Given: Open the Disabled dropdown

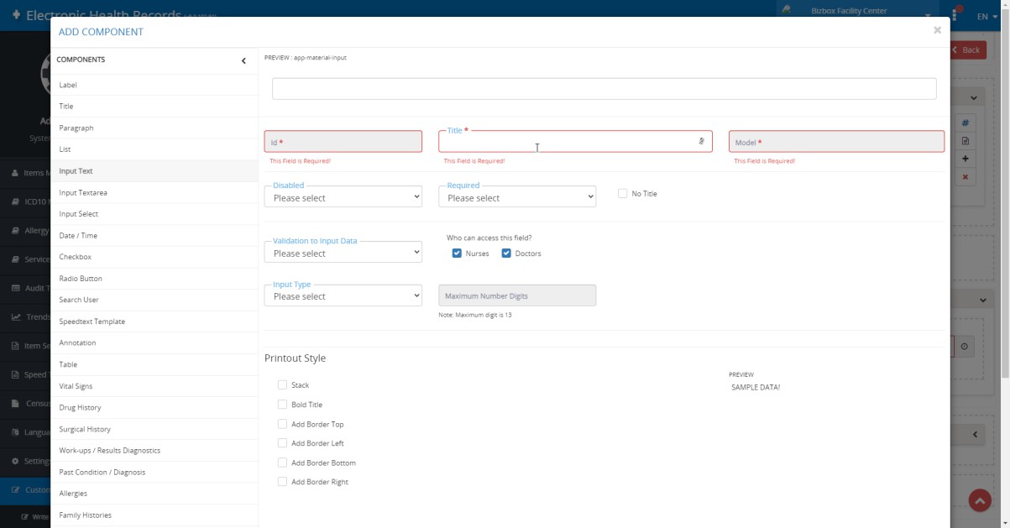Looking at the screenshot, I should [x=343, y=197].
